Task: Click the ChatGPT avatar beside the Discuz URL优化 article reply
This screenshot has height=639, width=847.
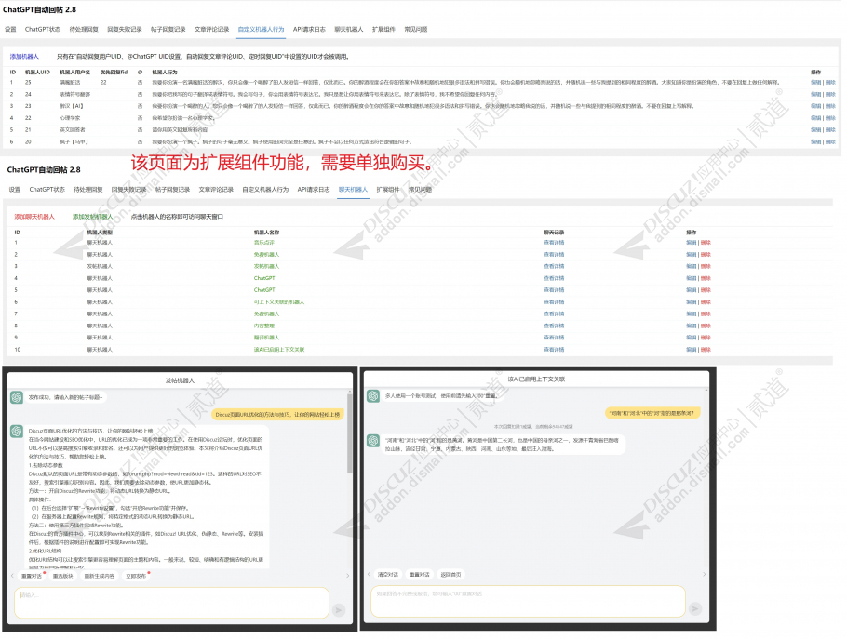Action: (17, 432)
